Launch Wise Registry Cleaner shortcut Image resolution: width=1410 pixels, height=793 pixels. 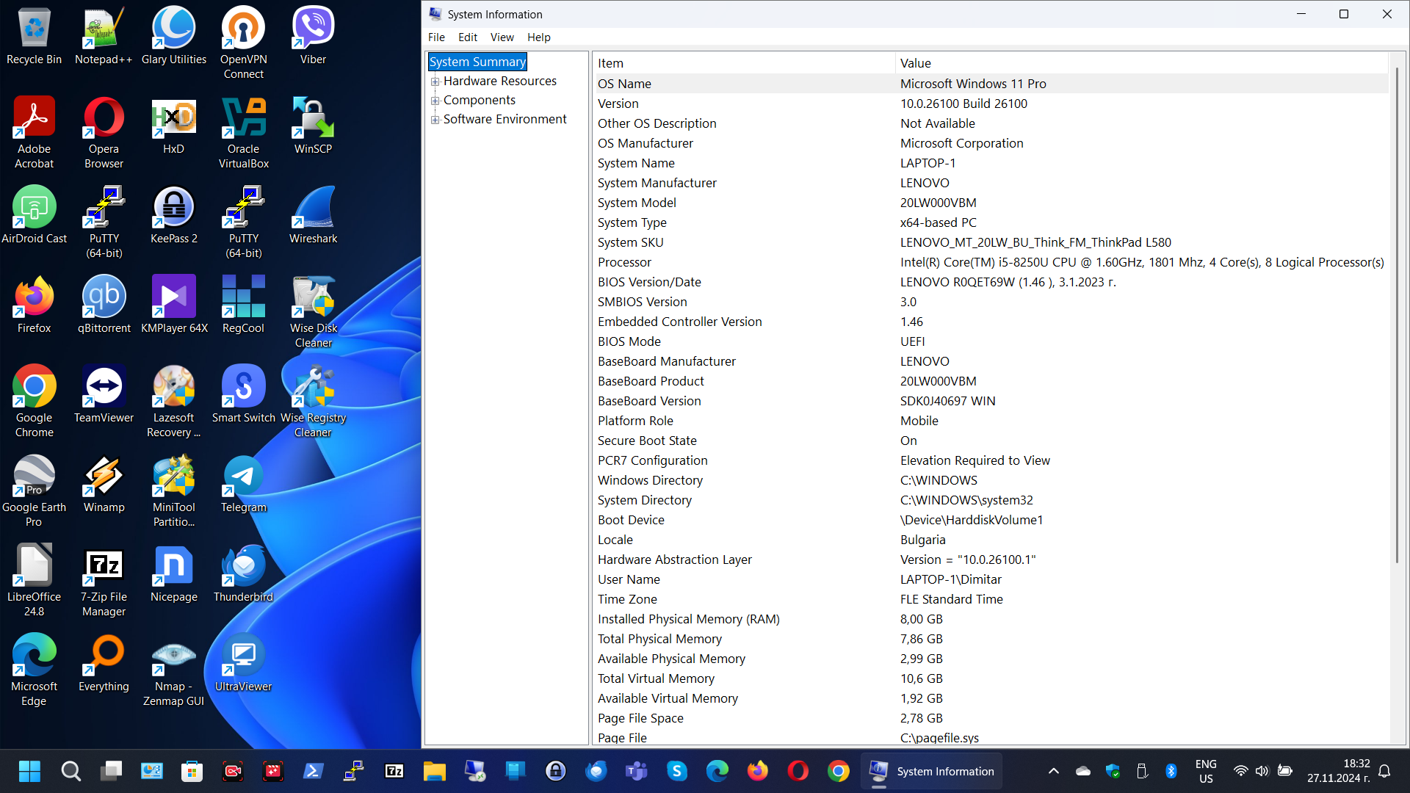point(313,402)
